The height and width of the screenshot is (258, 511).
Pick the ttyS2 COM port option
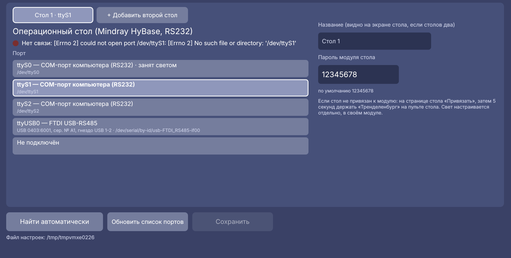[161, 107]
